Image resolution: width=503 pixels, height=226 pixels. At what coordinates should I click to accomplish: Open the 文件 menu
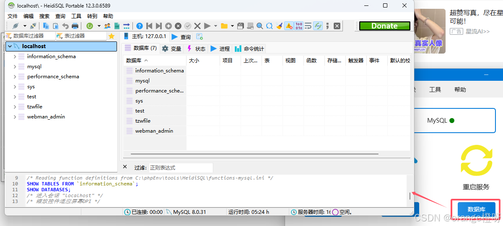13,16
